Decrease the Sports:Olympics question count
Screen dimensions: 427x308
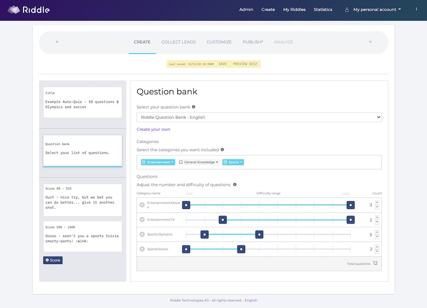[377, 237]
